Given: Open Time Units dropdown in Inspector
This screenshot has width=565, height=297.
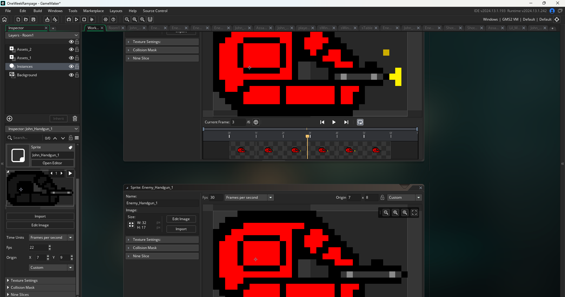Looking at the screenshot, I should click(51, 238).
